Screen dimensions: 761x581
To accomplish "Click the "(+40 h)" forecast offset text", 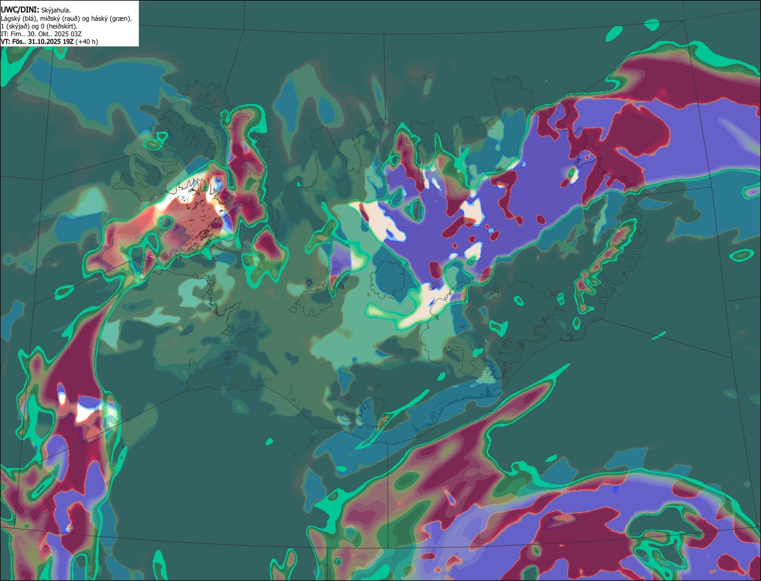I will pyautogui.click(x=87, y=42).
